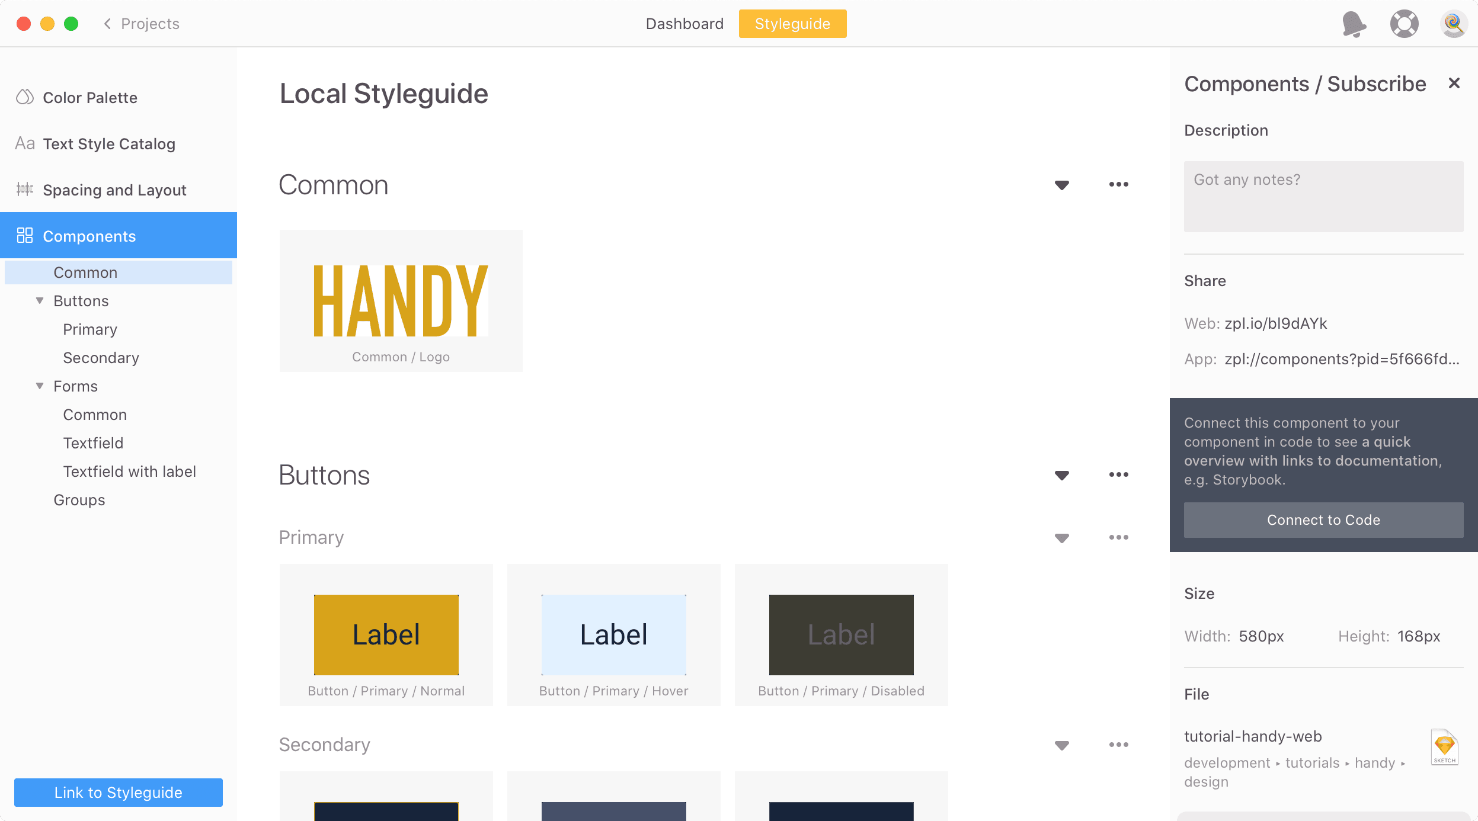1478x821 pixels.
Task: Select Secondary in the sidebar tree
Action: click(x=101, y=358)
